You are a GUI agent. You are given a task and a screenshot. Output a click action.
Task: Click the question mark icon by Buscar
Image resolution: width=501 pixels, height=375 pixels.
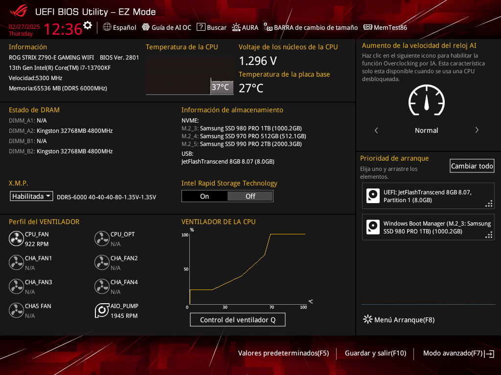tap(201, 27)
